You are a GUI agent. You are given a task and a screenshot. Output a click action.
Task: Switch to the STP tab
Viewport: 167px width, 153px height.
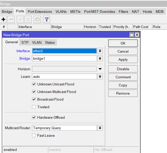pyautogui.click(x=25, y=42)
